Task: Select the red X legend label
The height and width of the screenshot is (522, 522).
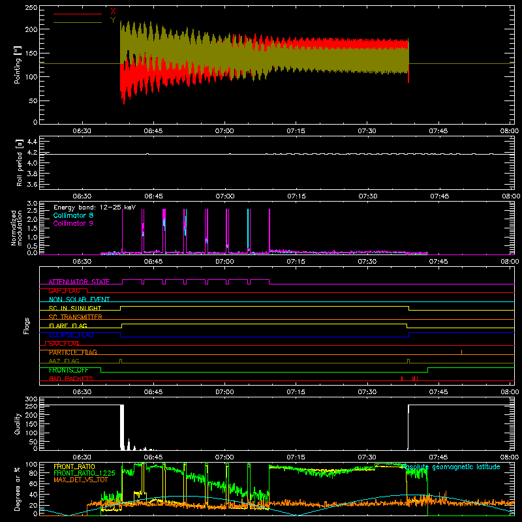Action: [x=113, y=12]
